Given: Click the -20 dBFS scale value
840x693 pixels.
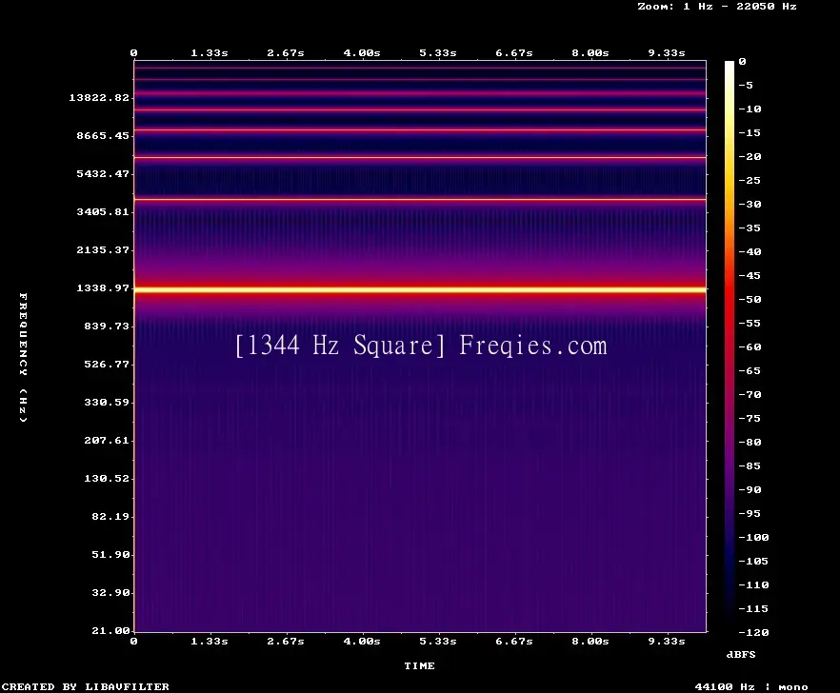Looking at the screenshot, I should [750, 156].
